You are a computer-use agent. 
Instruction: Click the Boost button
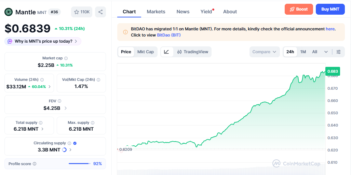[299, 10]
